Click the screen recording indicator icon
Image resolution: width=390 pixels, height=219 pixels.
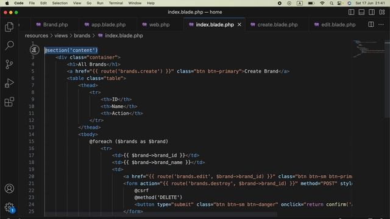pyautogui.click(x=280, y=3)
